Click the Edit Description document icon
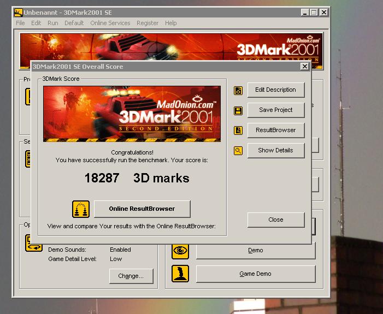Screen dimensions: 383x314 tap(238, 90)
